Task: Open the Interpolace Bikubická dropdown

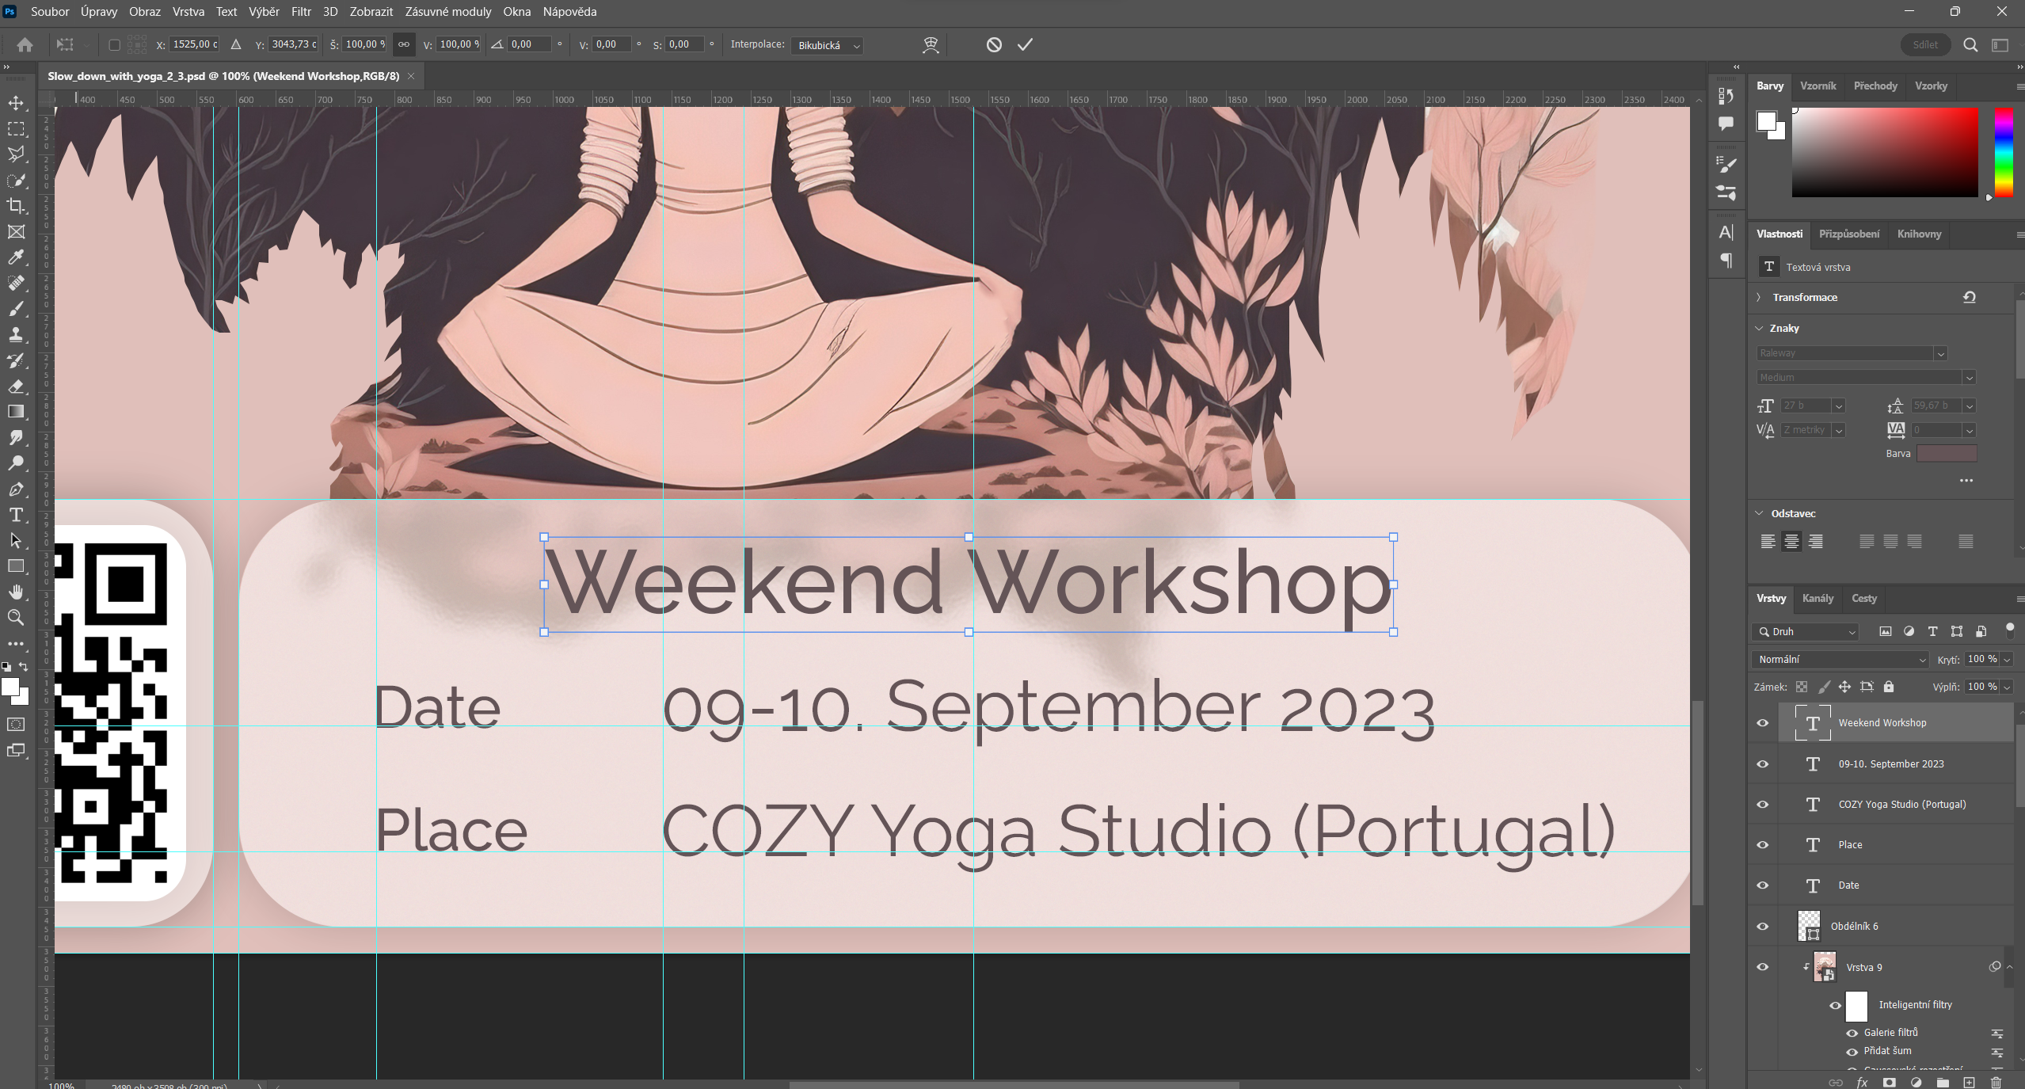Action: tap(827, 46)
